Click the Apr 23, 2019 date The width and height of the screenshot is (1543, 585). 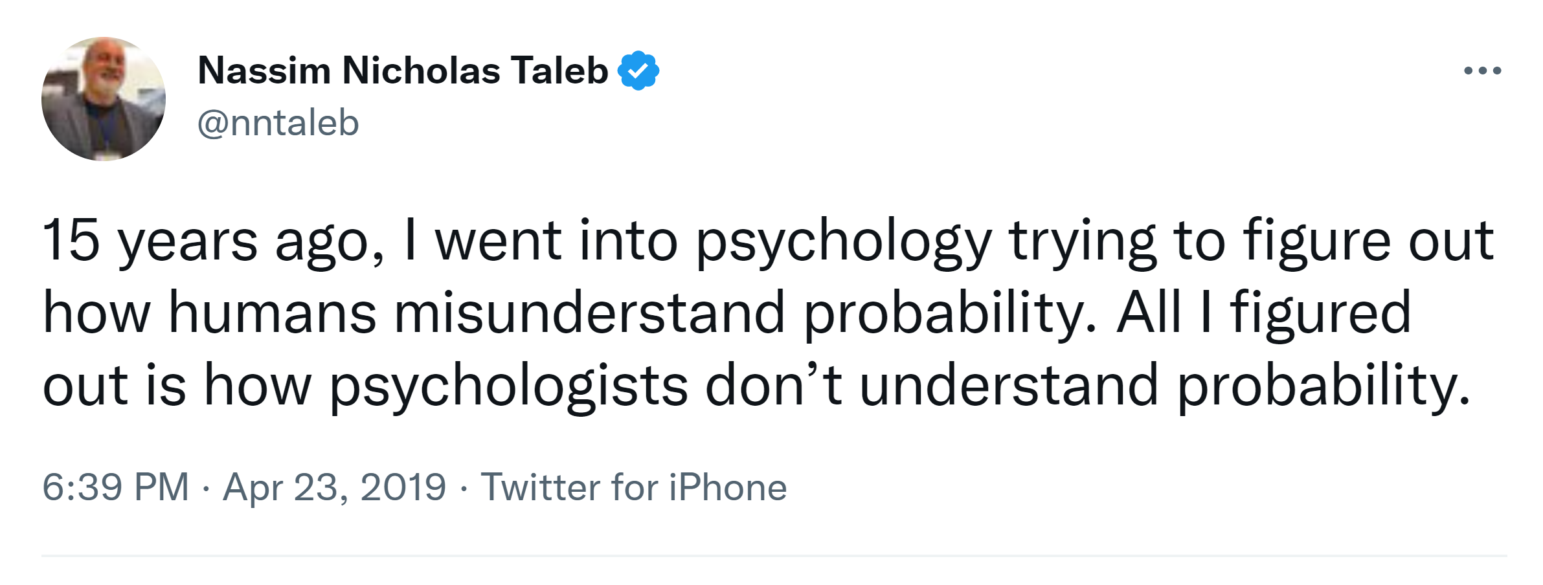click(x=334, y=487)
